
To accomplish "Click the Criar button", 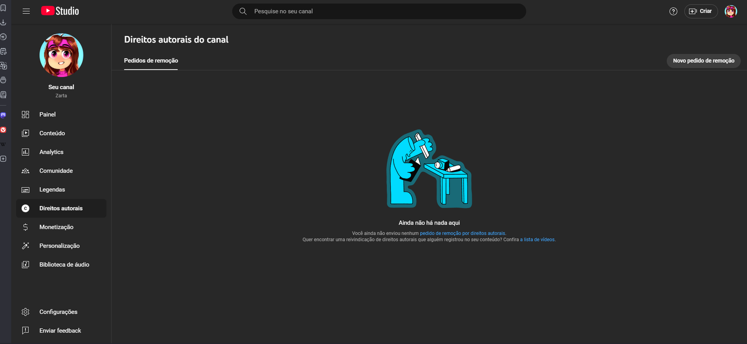I will (701, 11).
